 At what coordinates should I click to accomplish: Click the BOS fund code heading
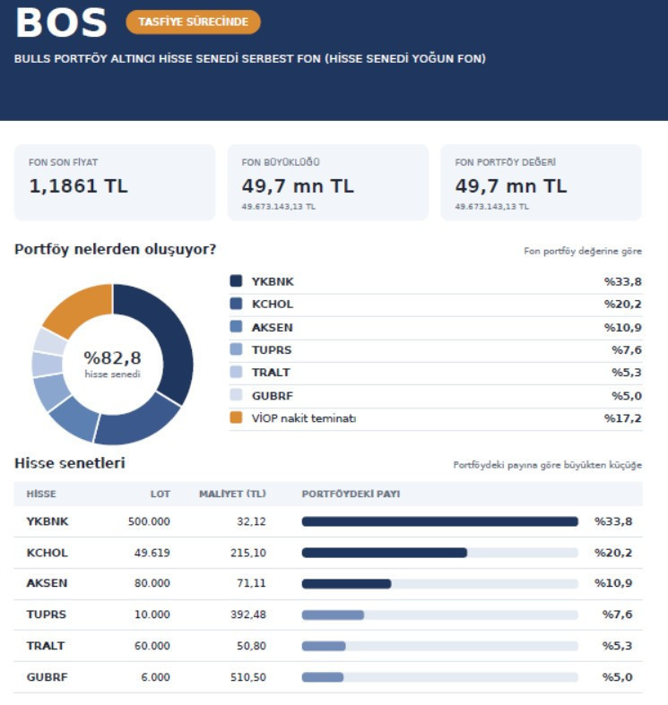61,23
